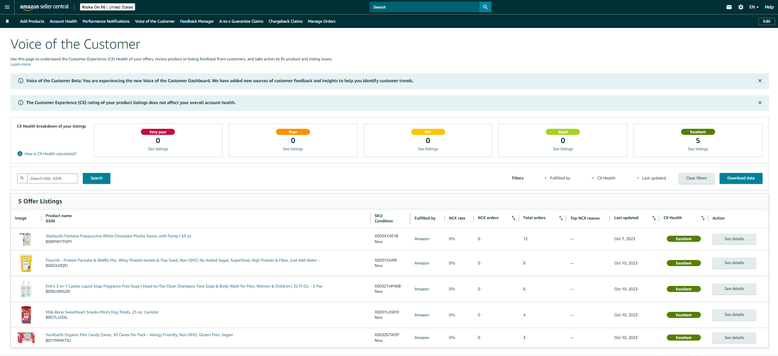Open How is CX Health calculated link
This screenshot has height=356, width=778.
[x=50, y=154]
